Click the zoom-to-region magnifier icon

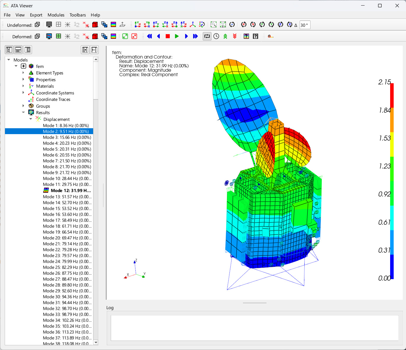214,25
